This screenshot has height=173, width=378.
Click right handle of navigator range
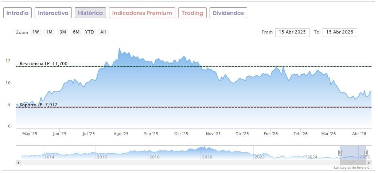pos(366,152)
